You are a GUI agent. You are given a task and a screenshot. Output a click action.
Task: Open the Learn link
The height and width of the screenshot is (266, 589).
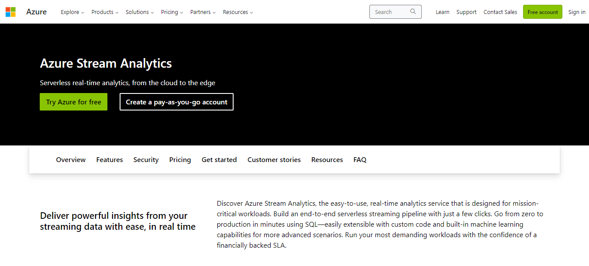(x=442, y=12)
